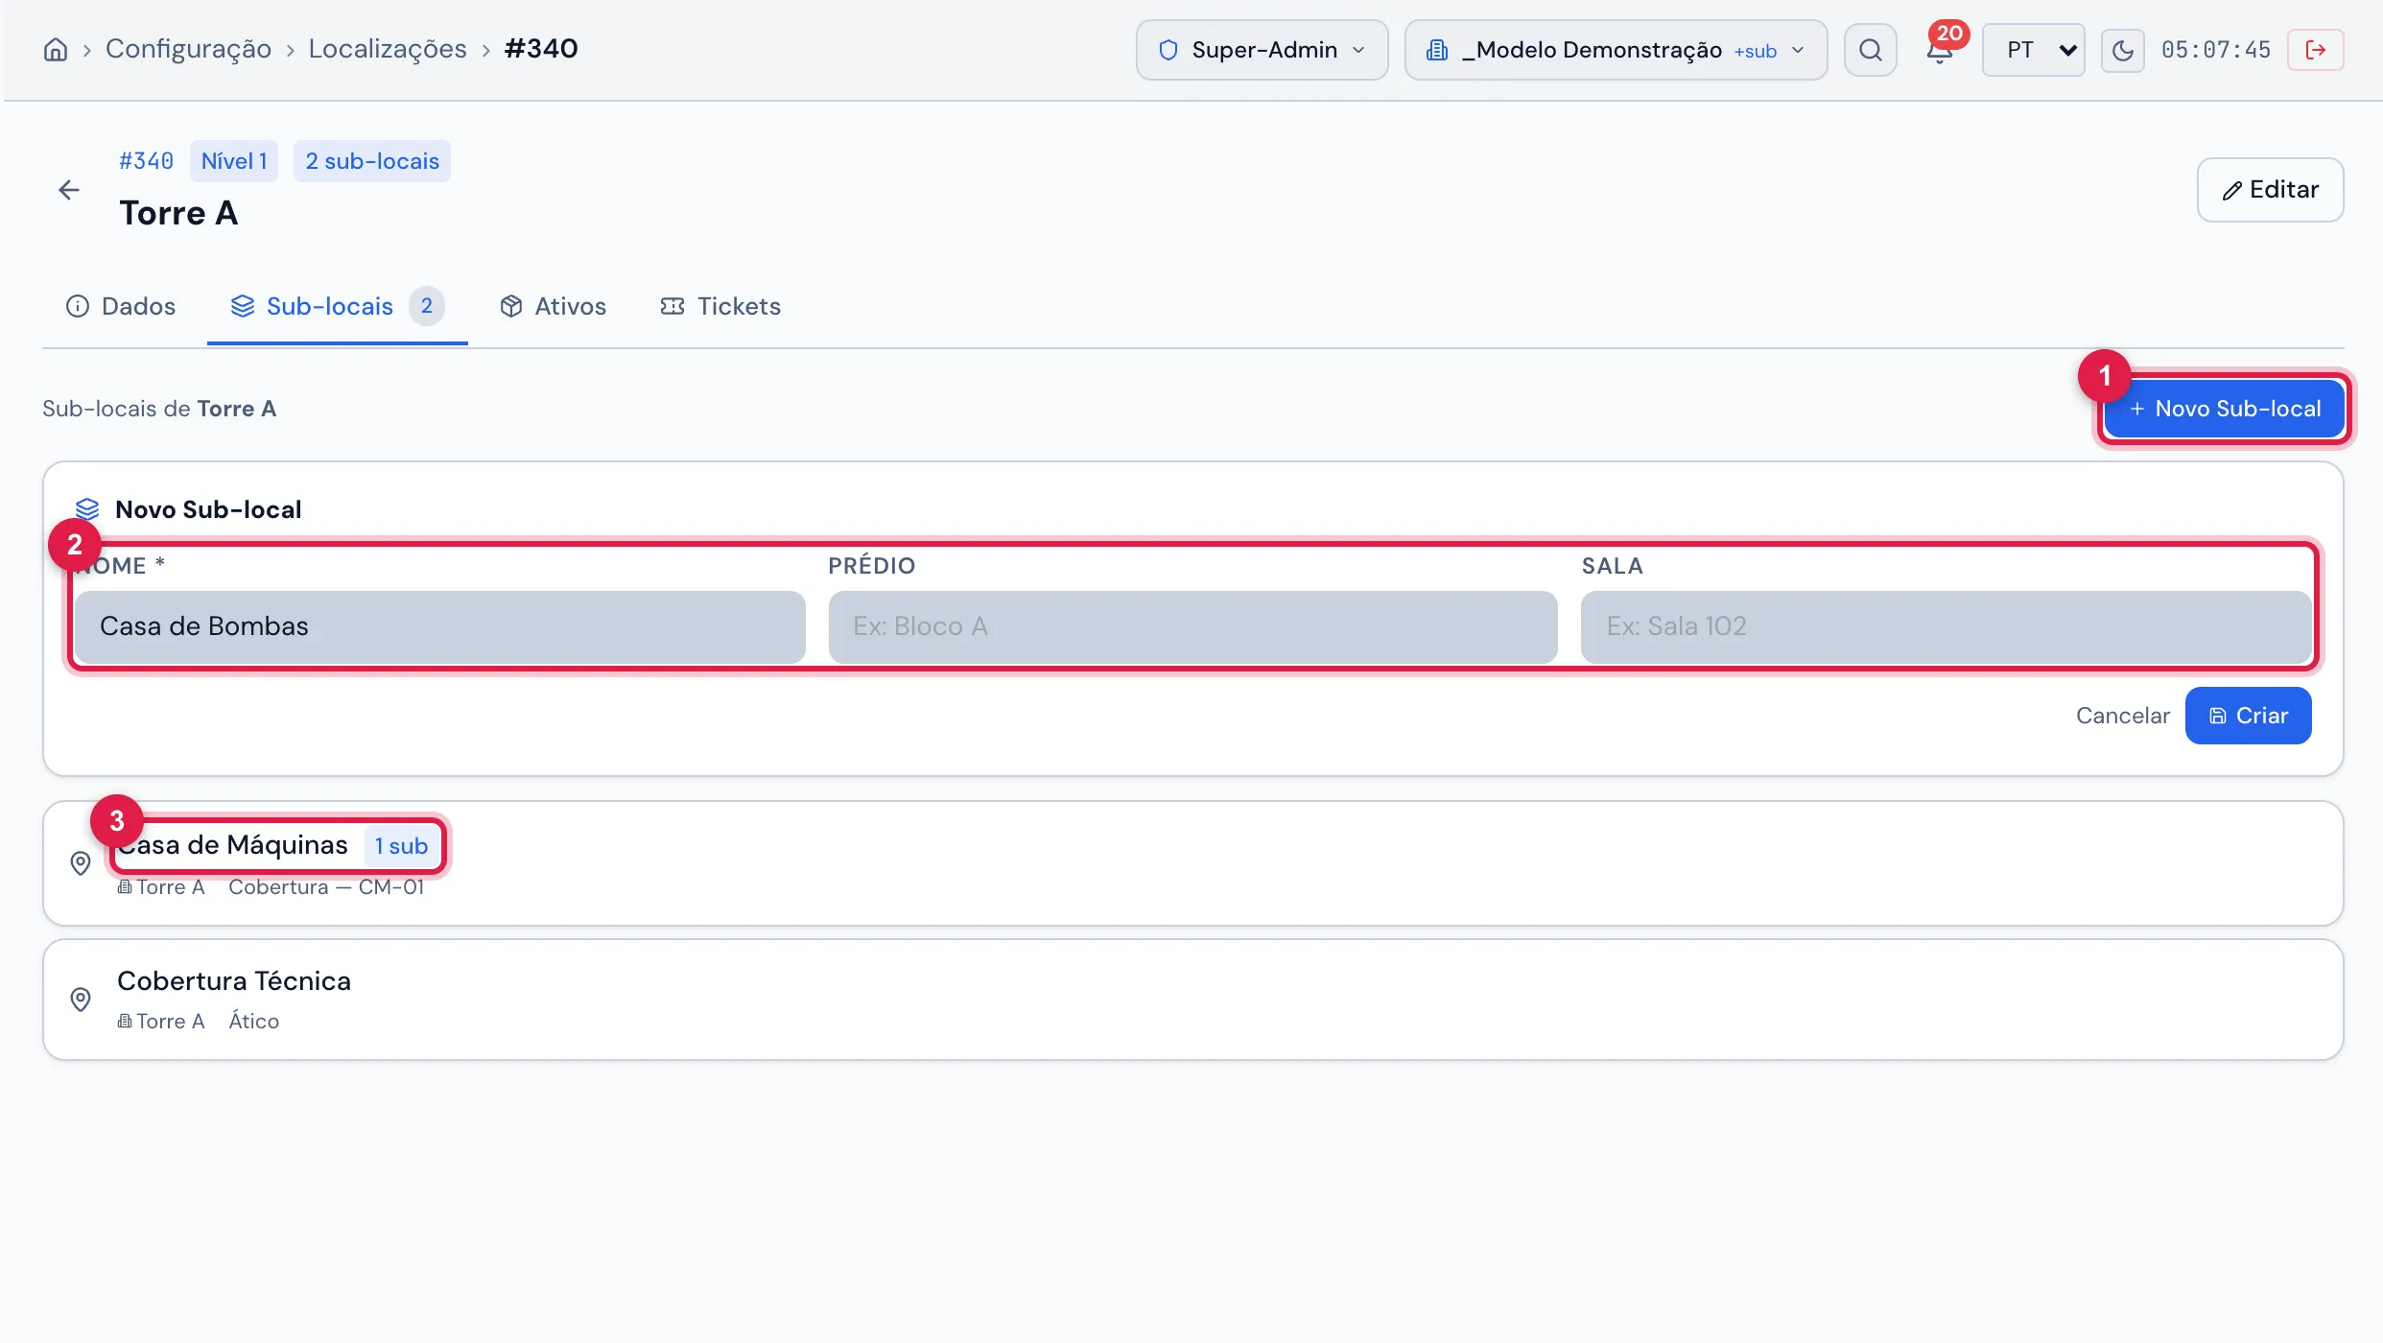Open the Tickets tab
The width and height of the screenshot is (2383, 1343).
720,306
